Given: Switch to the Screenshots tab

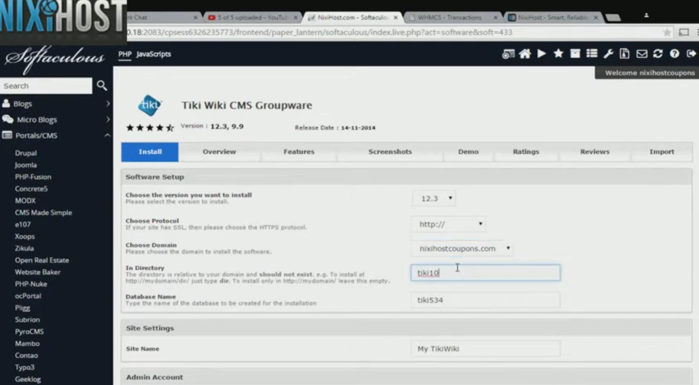Looking at the screenshot, I should click(390, 152).
